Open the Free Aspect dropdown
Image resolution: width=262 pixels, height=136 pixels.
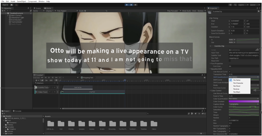67,11
